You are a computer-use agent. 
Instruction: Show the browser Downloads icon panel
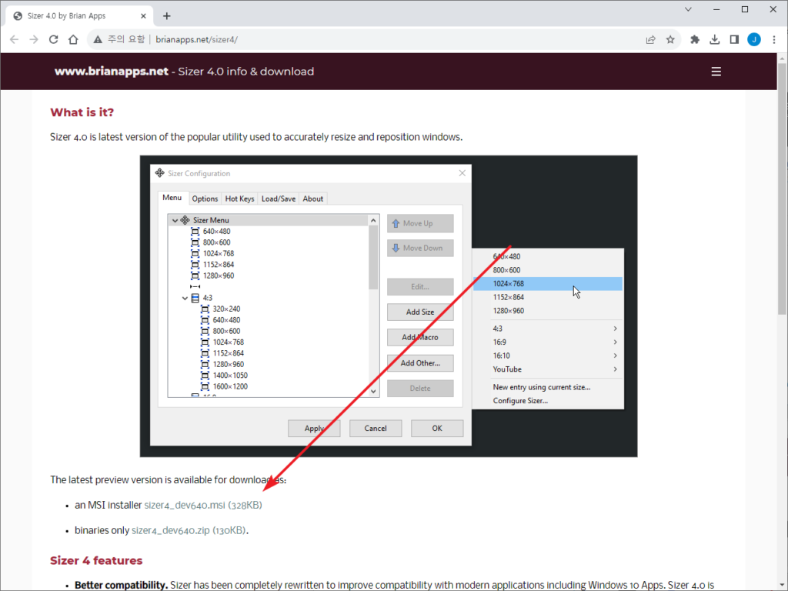(x=714, y=39)
